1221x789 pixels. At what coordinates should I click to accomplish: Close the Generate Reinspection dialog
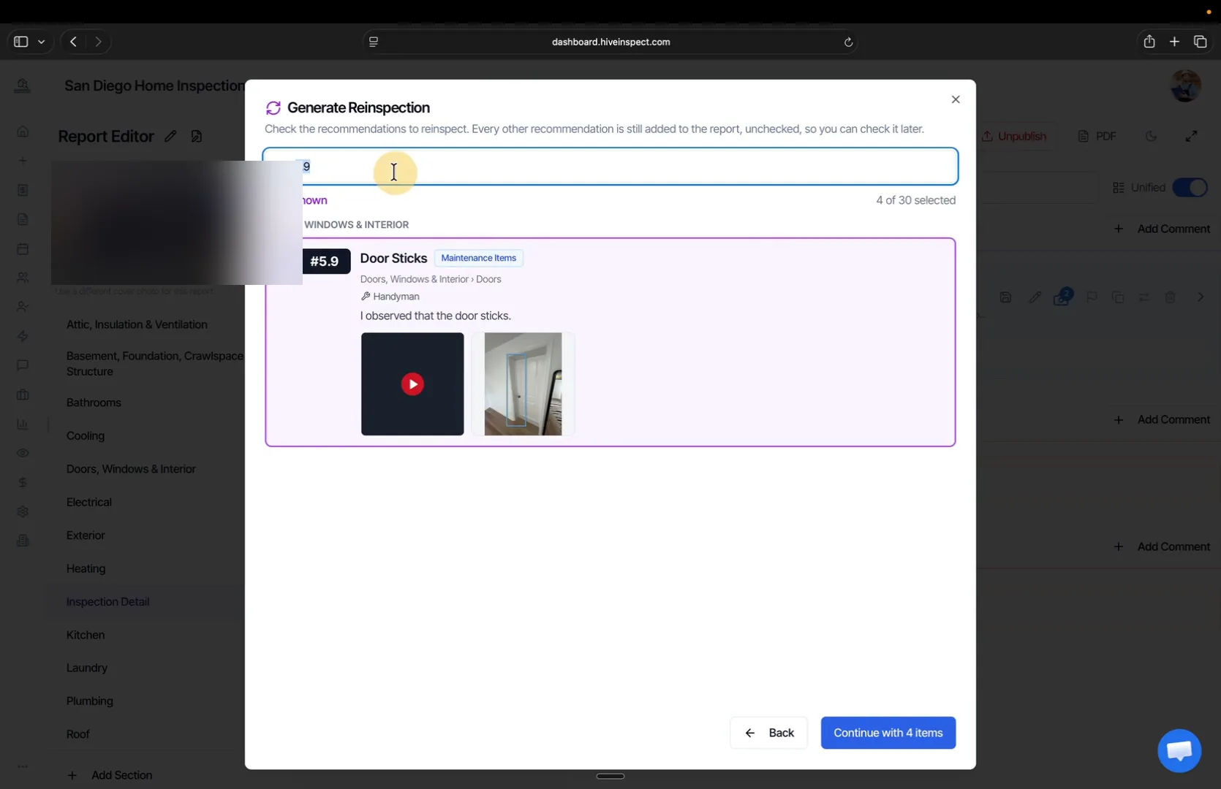point(955,99)
